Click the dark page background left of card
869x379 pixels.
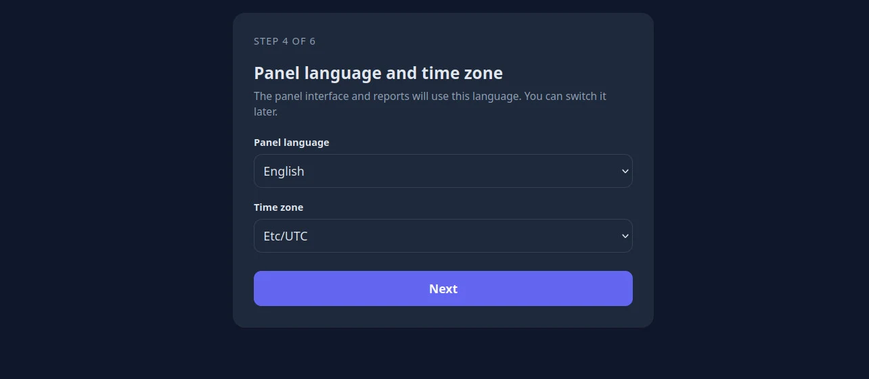click(115, 189)
